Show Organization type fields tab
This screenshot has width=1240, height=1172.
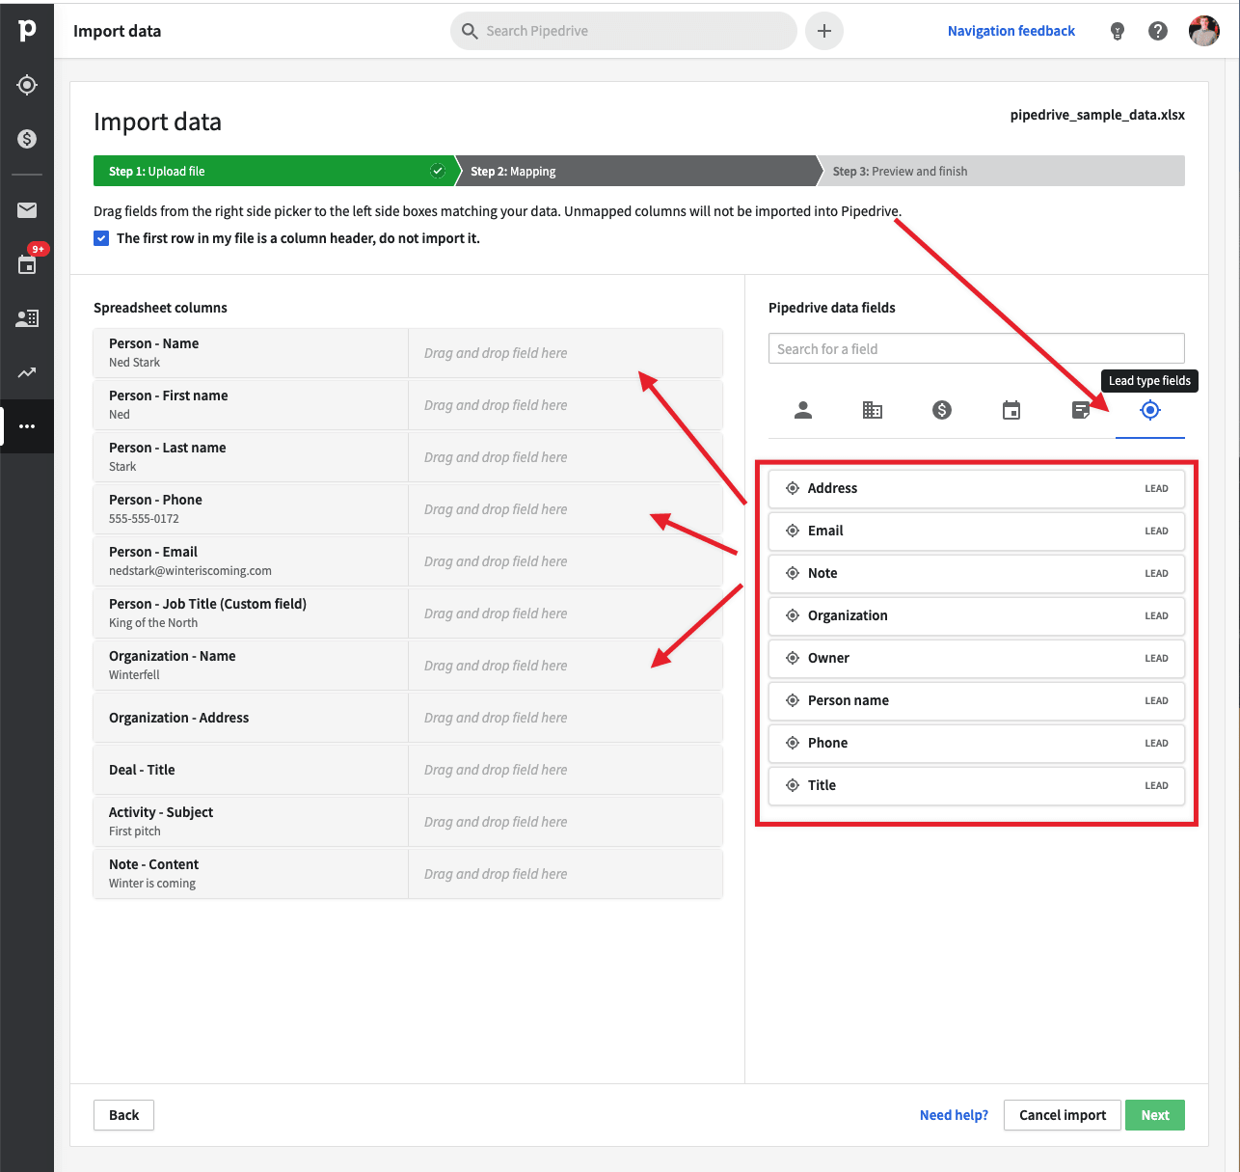(873, 411)
